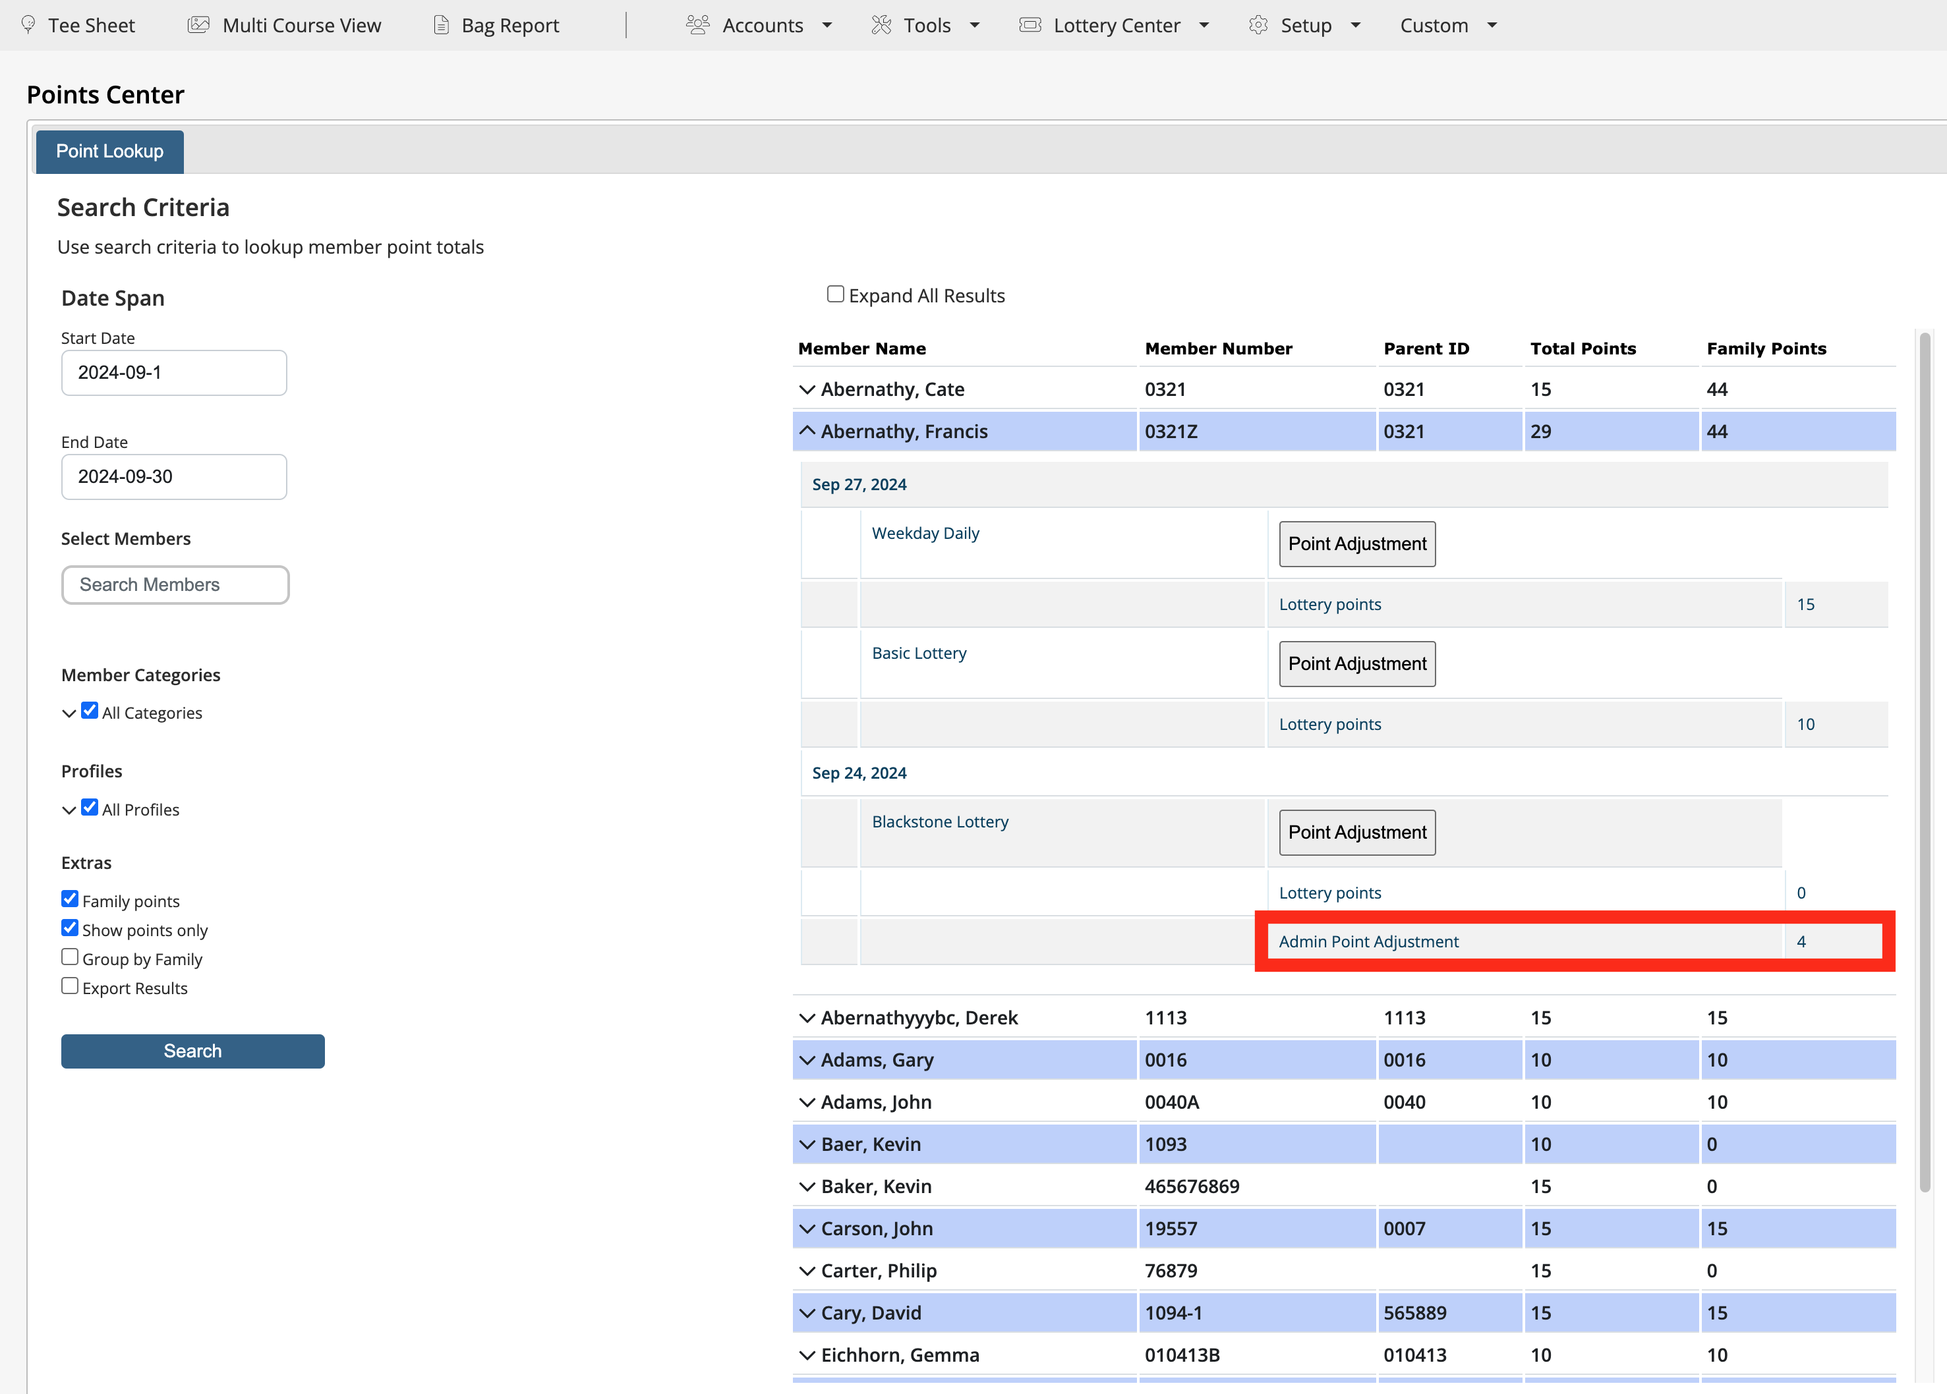This screenshot has width=1947, height=1394.
Task: Click the Lottery Center ticket icon
Action: point(1030,25)
